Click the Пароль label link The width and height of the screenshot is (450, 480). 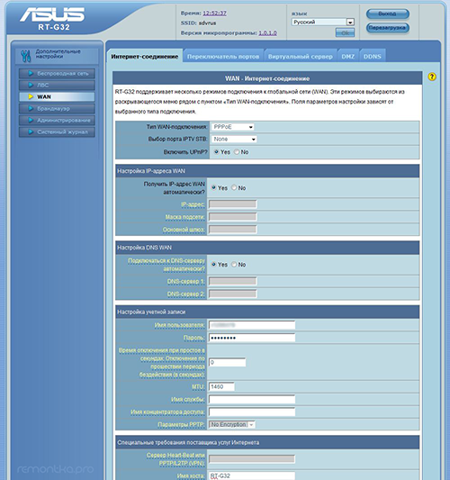click(x=193, y=338)
